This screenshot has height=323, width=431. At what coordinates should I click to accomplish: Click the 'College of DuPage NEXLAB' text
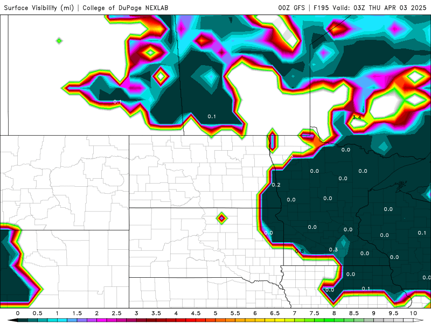[x=126, y=8]
